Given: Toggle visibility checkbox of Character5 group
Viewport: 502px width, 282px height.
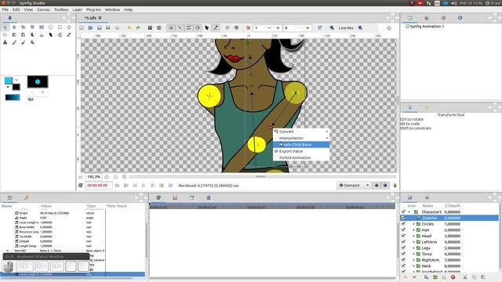Looking at the screenshot, I should [403, 212].
